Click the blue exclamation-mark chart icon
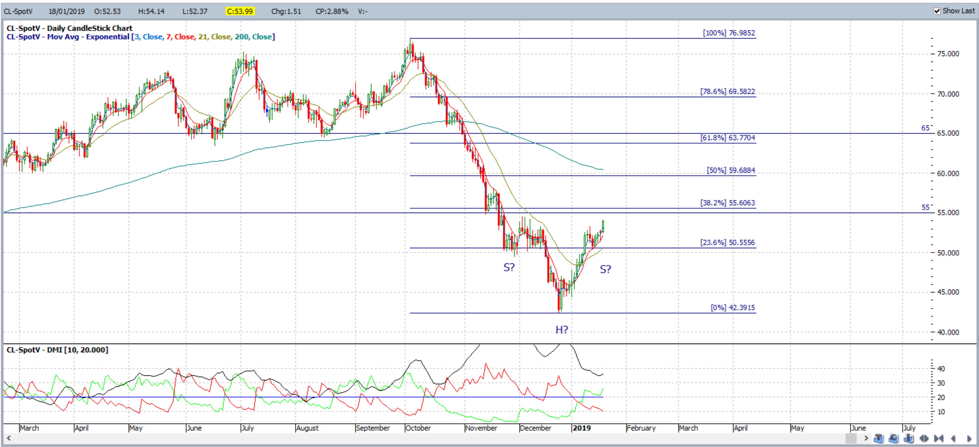Image resolution: width=979 pixels, height=447 pixels. (x=909, y=438)
